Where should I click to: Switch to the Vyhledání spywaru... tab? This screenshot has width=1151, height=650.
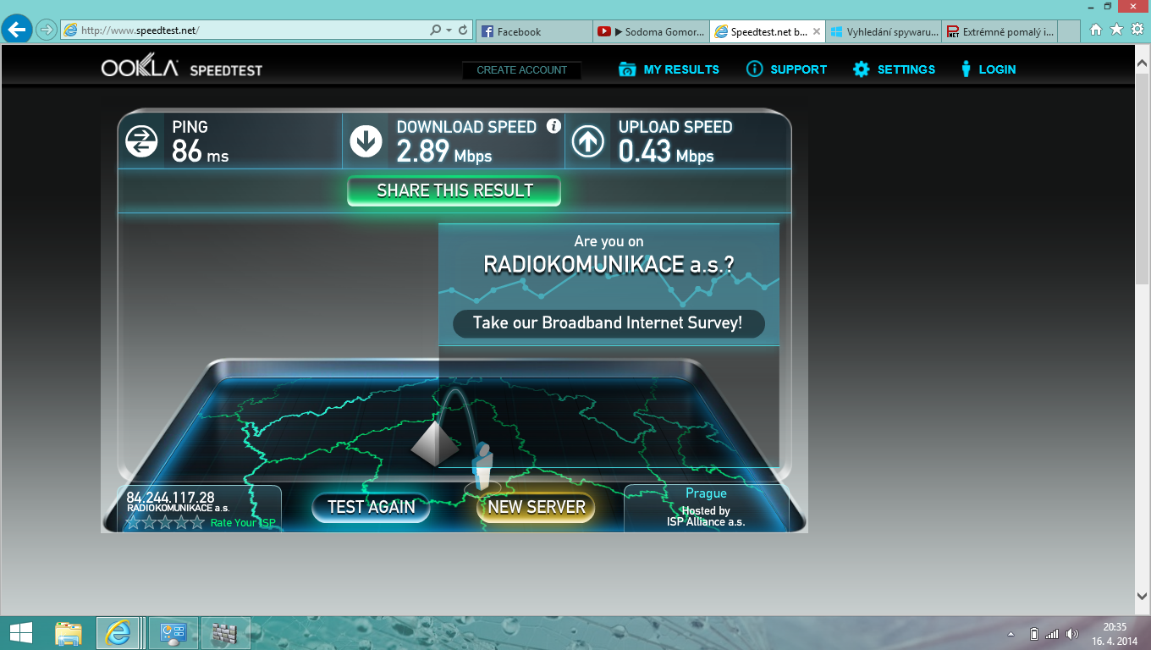[884, 31]
